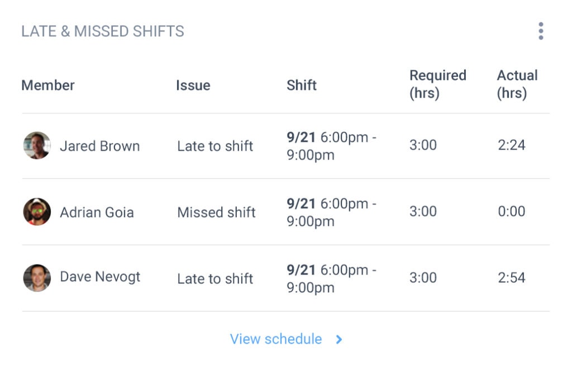Sort by the Issue column header
The image size is (572, 366).
tap(193, 85)
